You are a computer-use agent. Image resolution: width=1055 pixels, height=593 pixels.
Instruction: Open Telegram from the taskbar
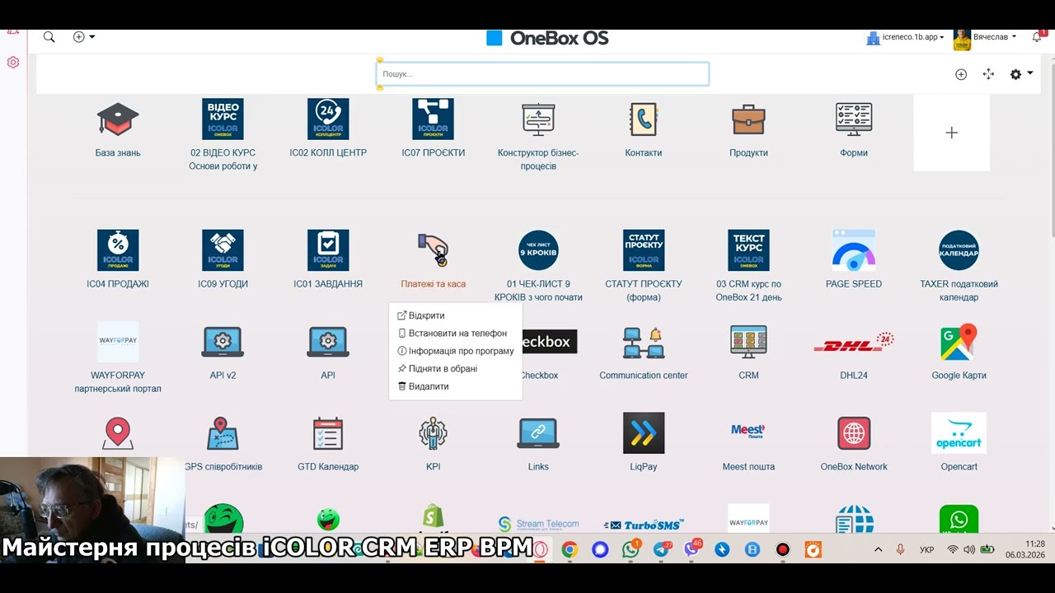pyautogui.click(x=661, y=549)
